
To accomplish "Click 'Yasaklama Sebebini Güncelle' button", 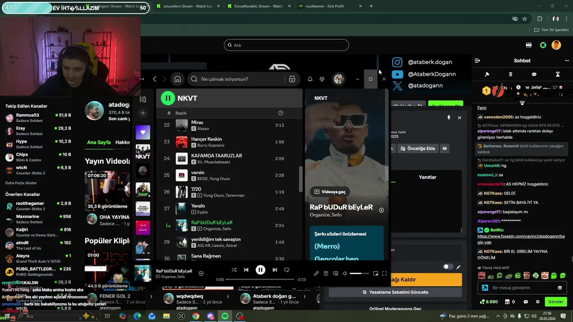I will (395, 292).
